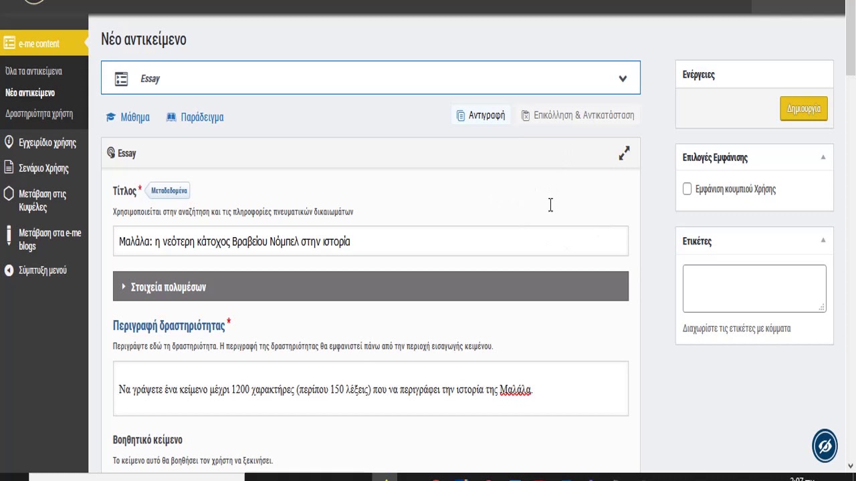Click the graduation cap icon beside Μάθημα
Viewport: 856px width, 481px height.
[x=111, y=117]
